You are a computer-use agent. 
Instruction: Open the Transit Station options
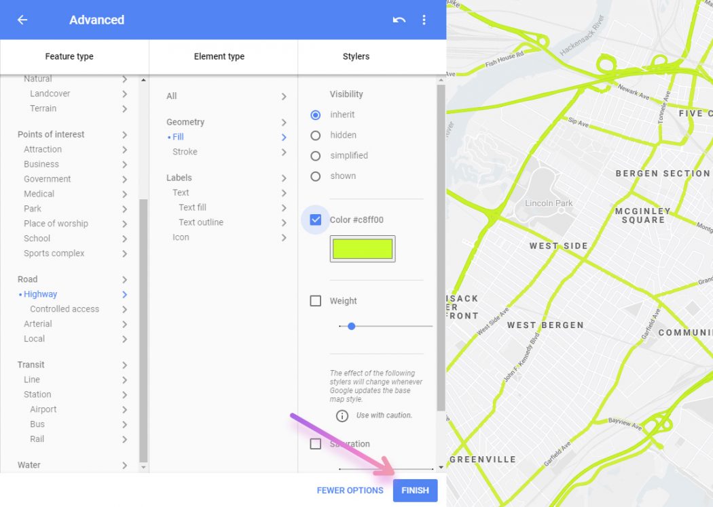pos(37,394)
